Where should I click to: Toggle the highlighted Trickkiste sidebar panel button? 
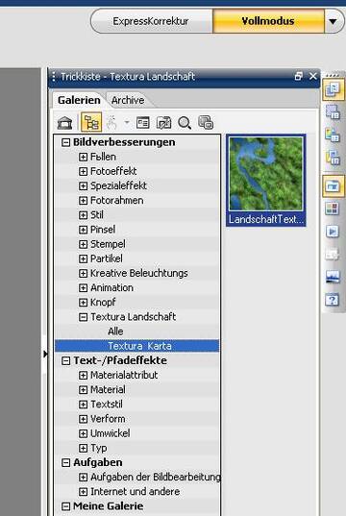(x=334, y=185)
